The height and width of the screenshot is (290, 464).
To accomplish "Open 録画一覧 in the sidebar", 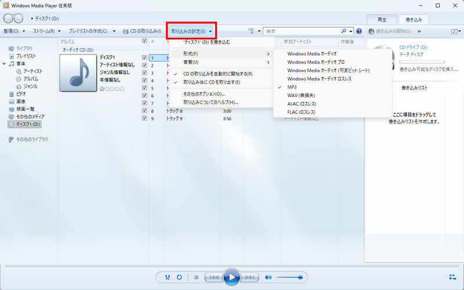I will (21, 109).
